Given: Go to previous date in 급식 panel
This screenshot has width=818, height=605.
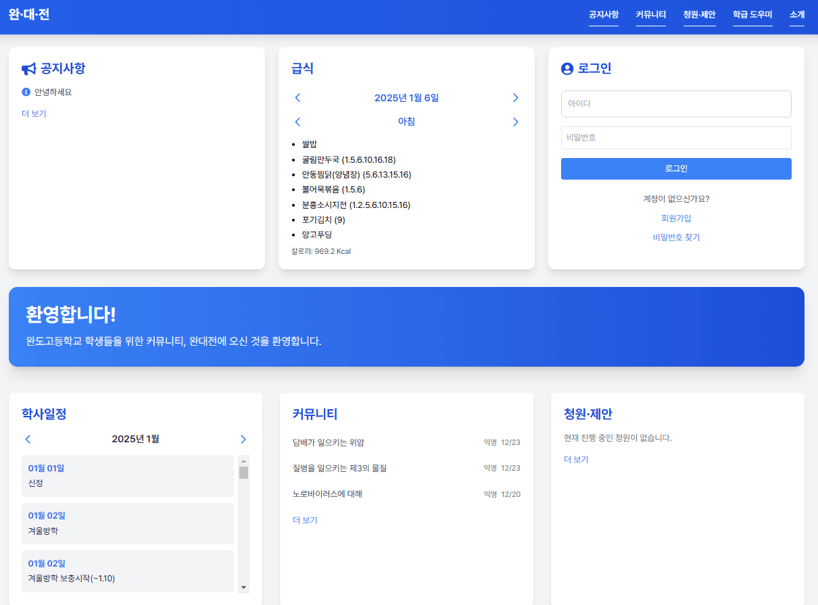Looking at the screenshot, I should [297, 98].
